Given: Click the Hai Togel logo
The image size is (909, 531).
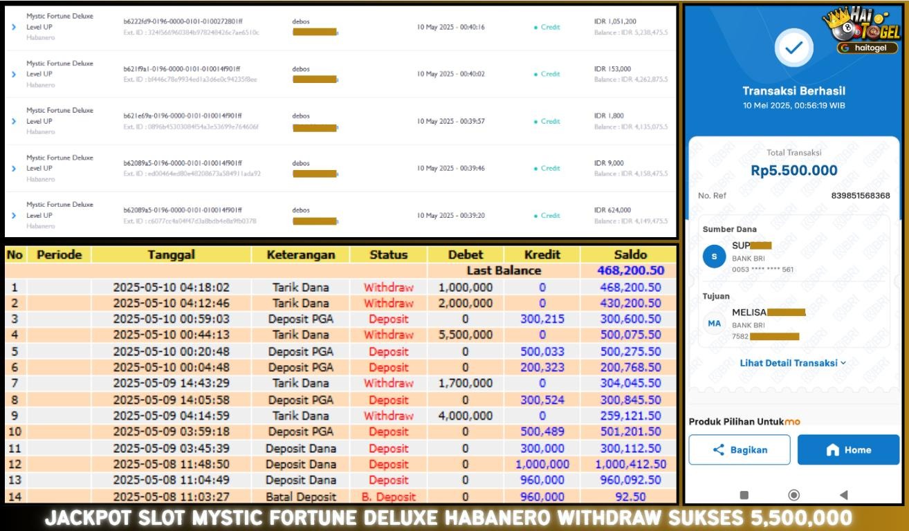Looking at the screenshot, I should coord(862,25).
